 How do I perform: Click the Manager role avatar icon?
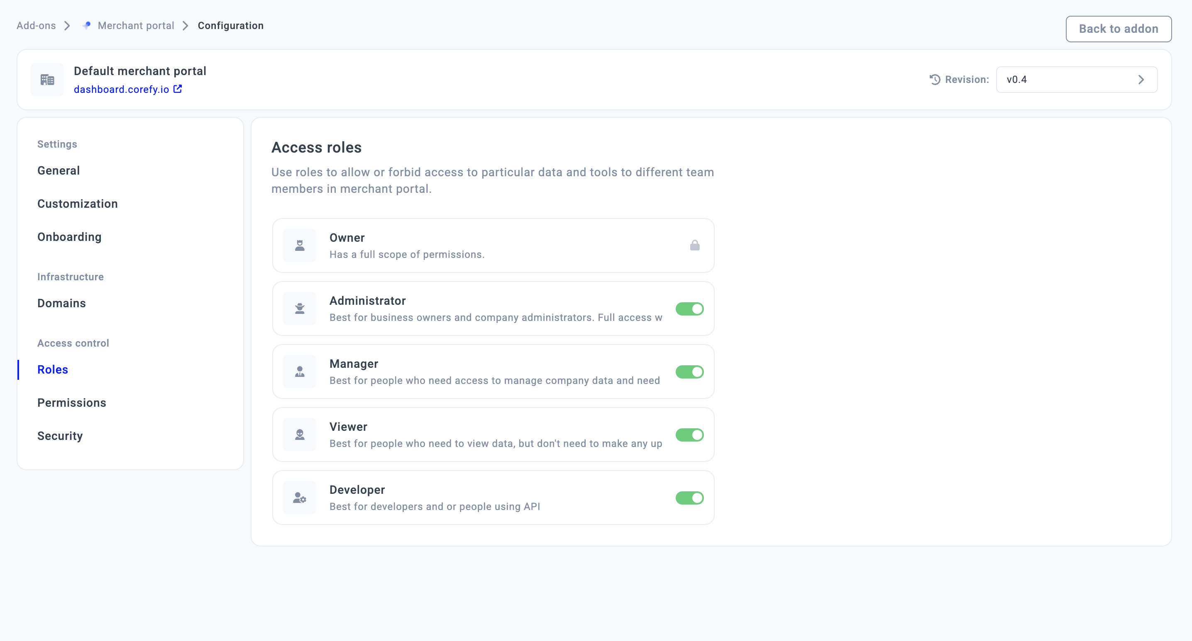(299, 371)
